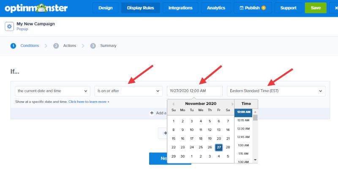Pick November 26 in calendar

coord(210,147)
